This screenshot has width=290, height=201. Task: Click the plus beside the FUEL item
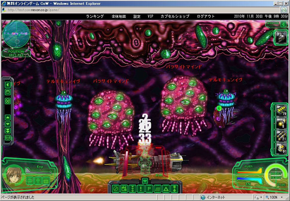(274, 148)
